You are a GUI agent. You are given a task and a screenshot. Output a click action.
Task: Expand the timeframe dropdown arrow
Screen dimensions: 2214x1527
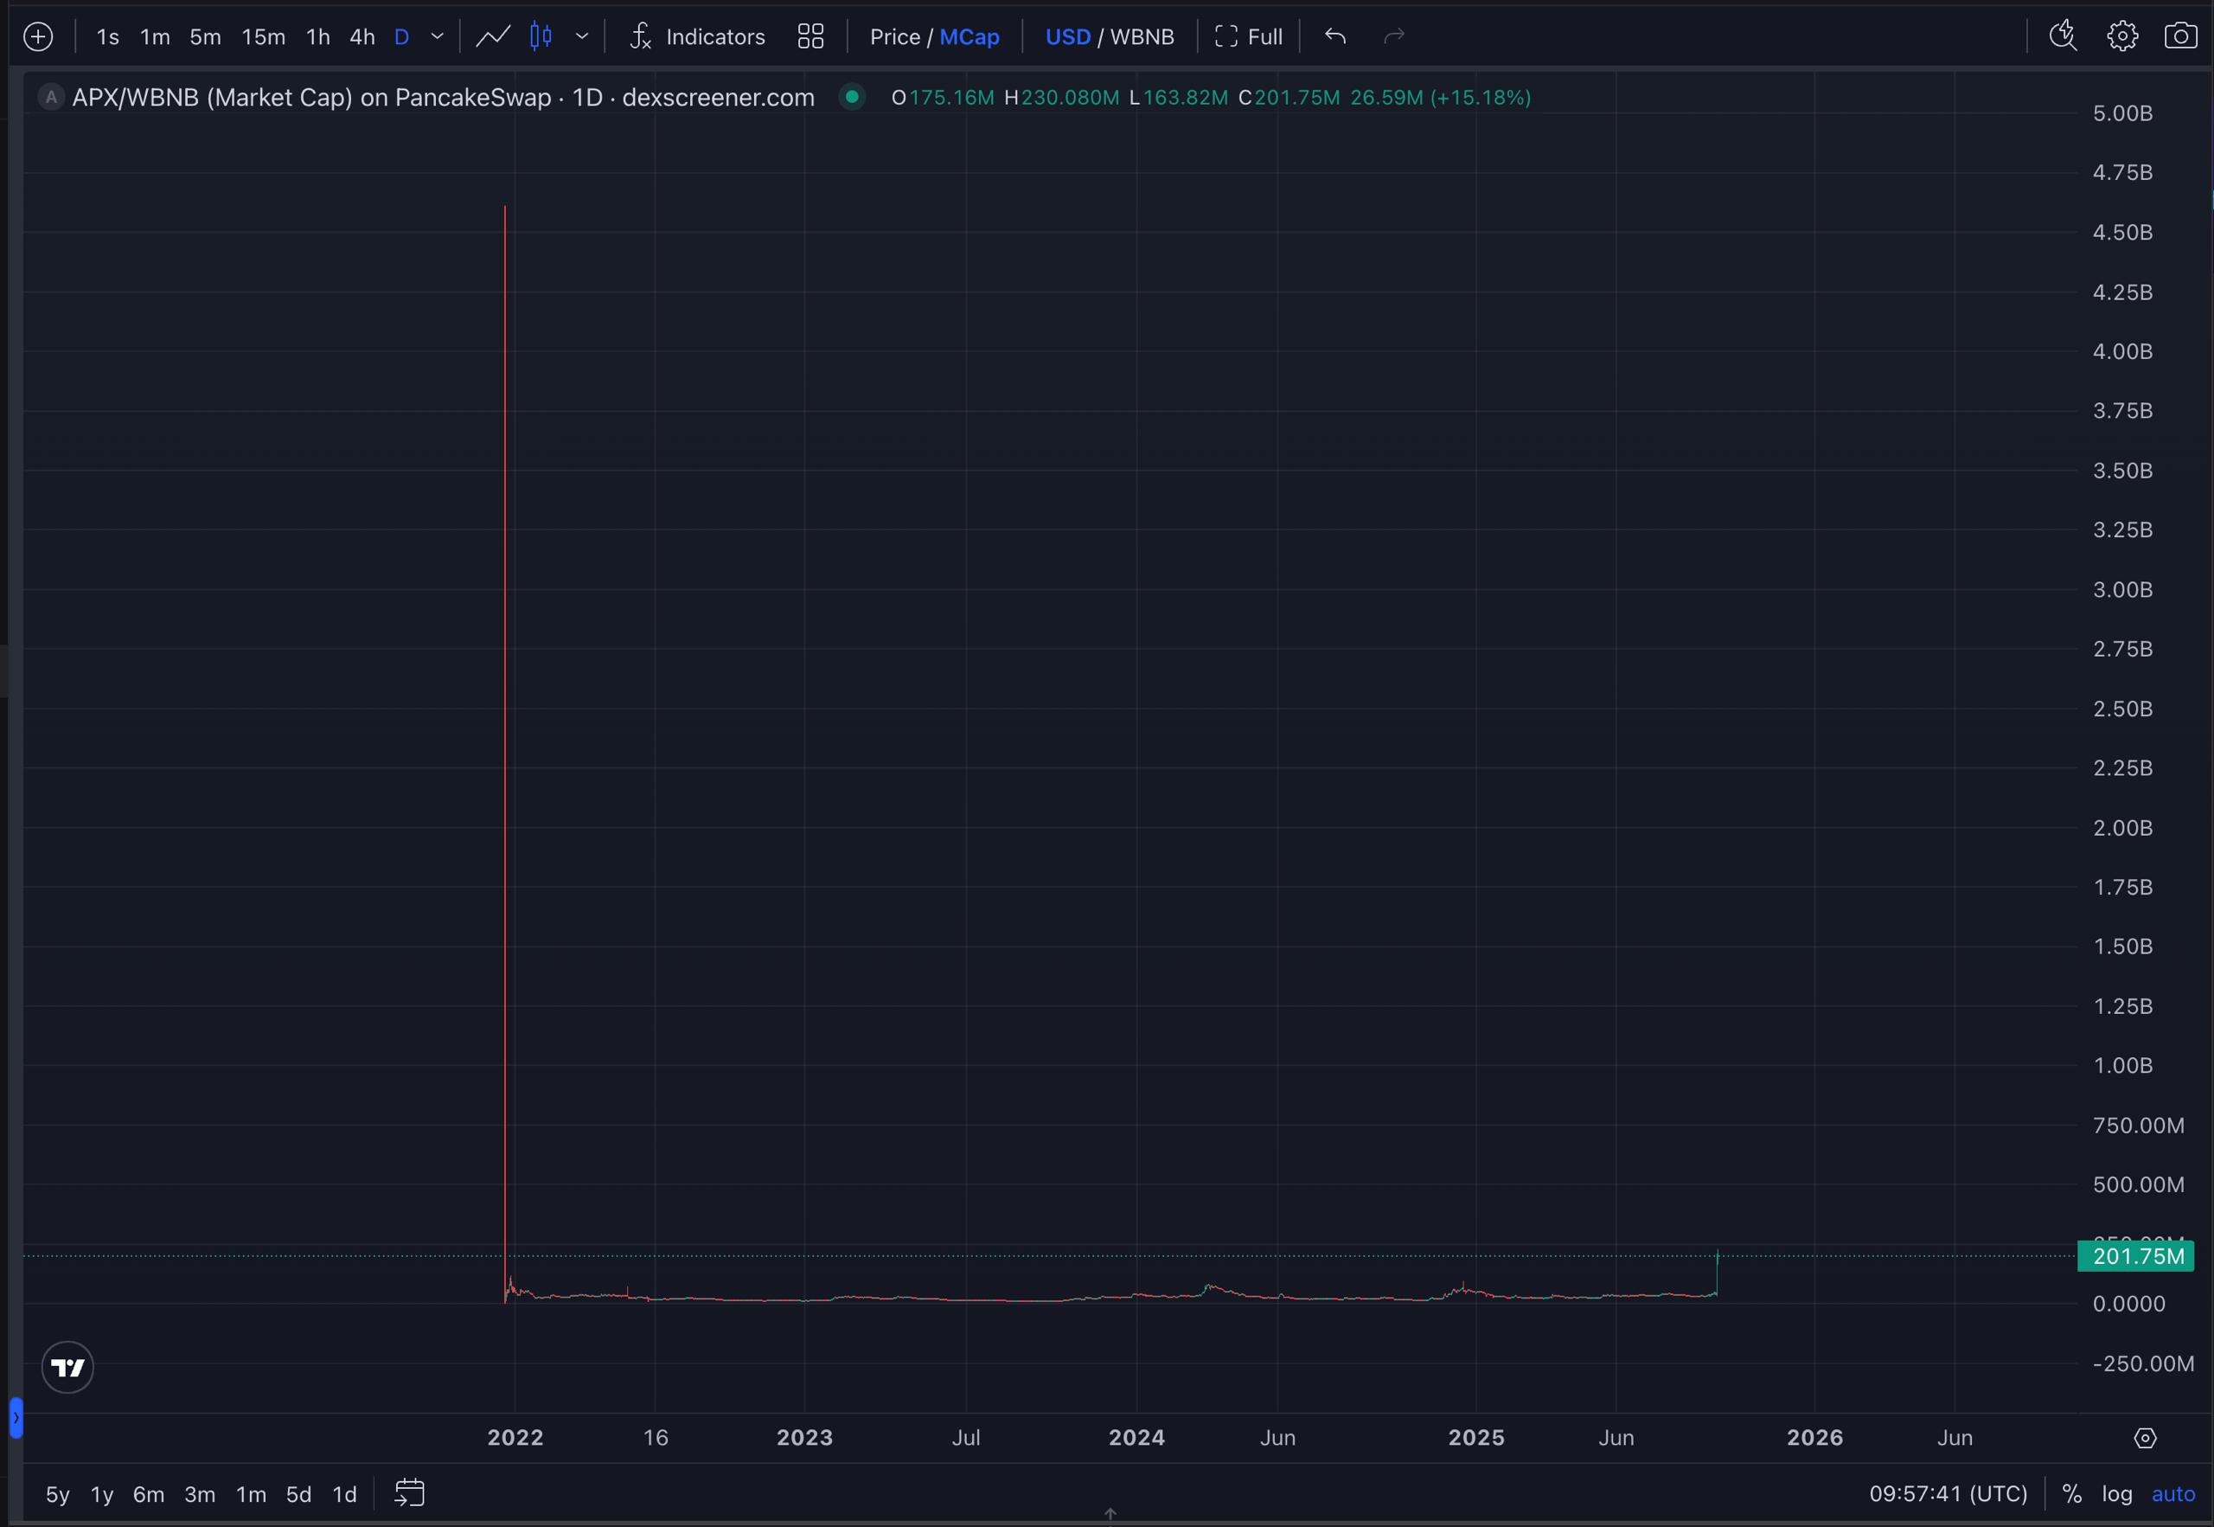pos(437,37)
